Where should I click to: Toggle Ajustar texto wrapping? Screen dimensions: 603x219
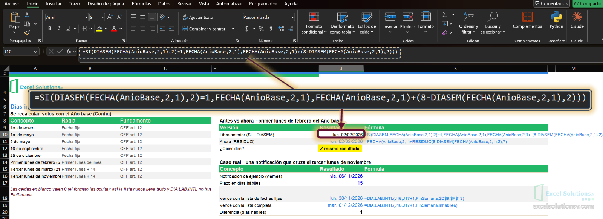click(x=198, y=17)
